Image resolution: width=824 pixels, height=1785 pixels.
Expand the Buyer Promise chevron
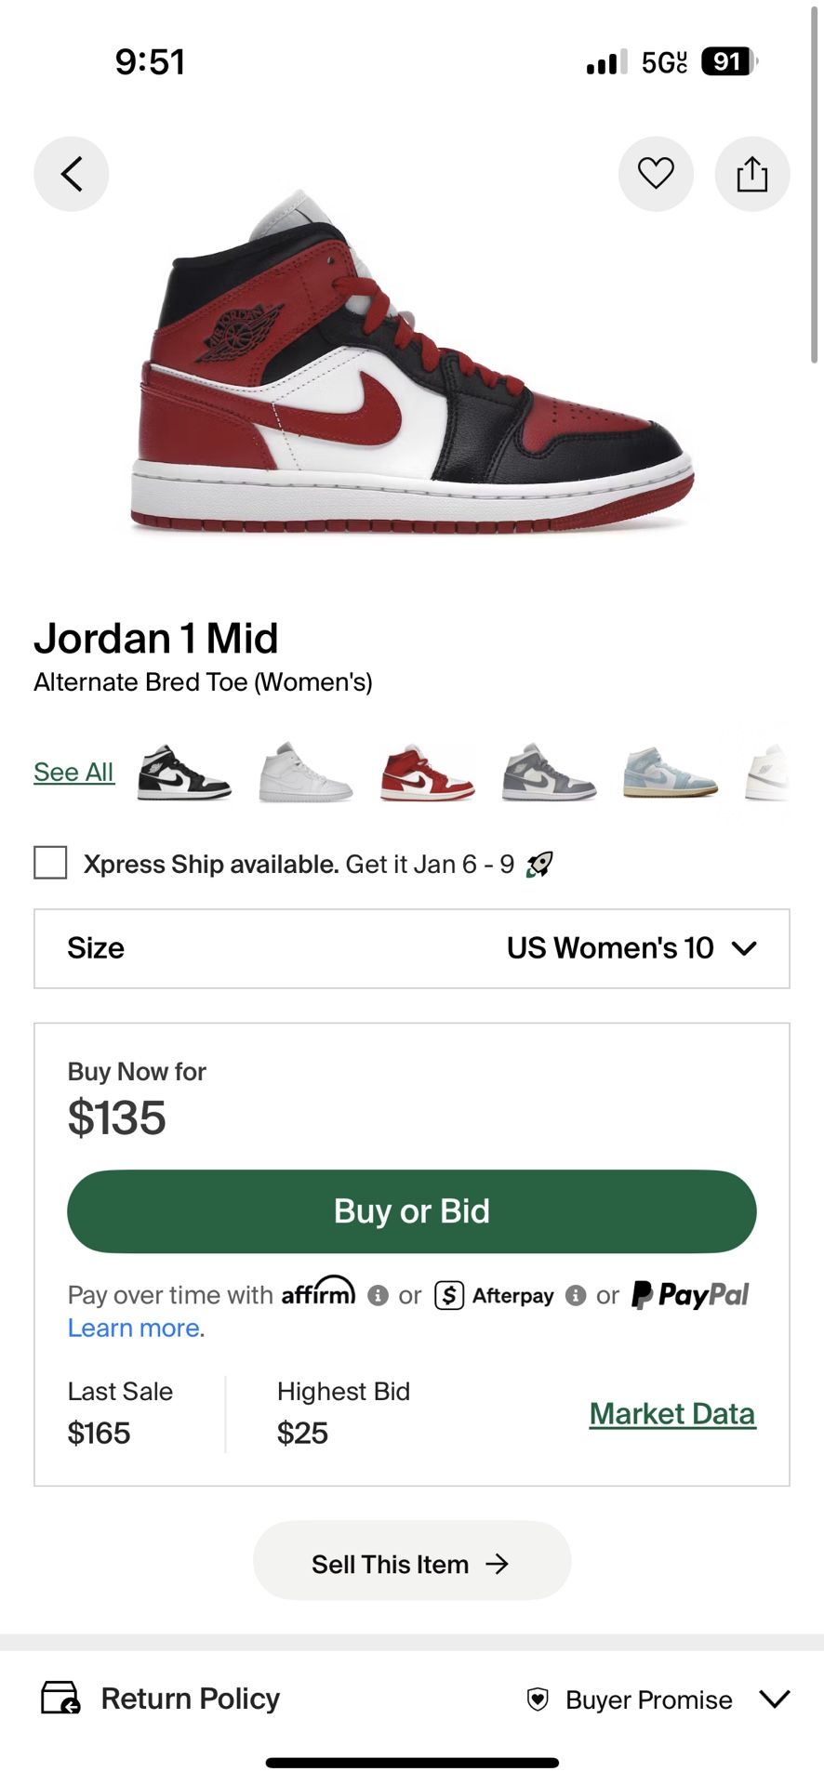[774, 1699]
